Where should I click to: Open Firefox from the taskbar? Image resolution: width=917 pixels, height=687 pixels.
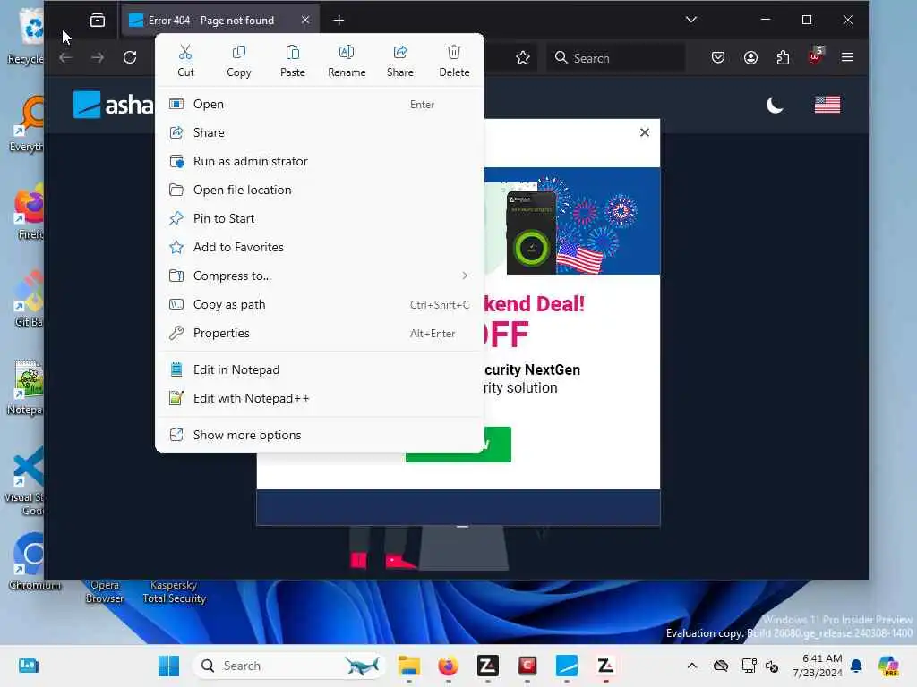[449, 666]
